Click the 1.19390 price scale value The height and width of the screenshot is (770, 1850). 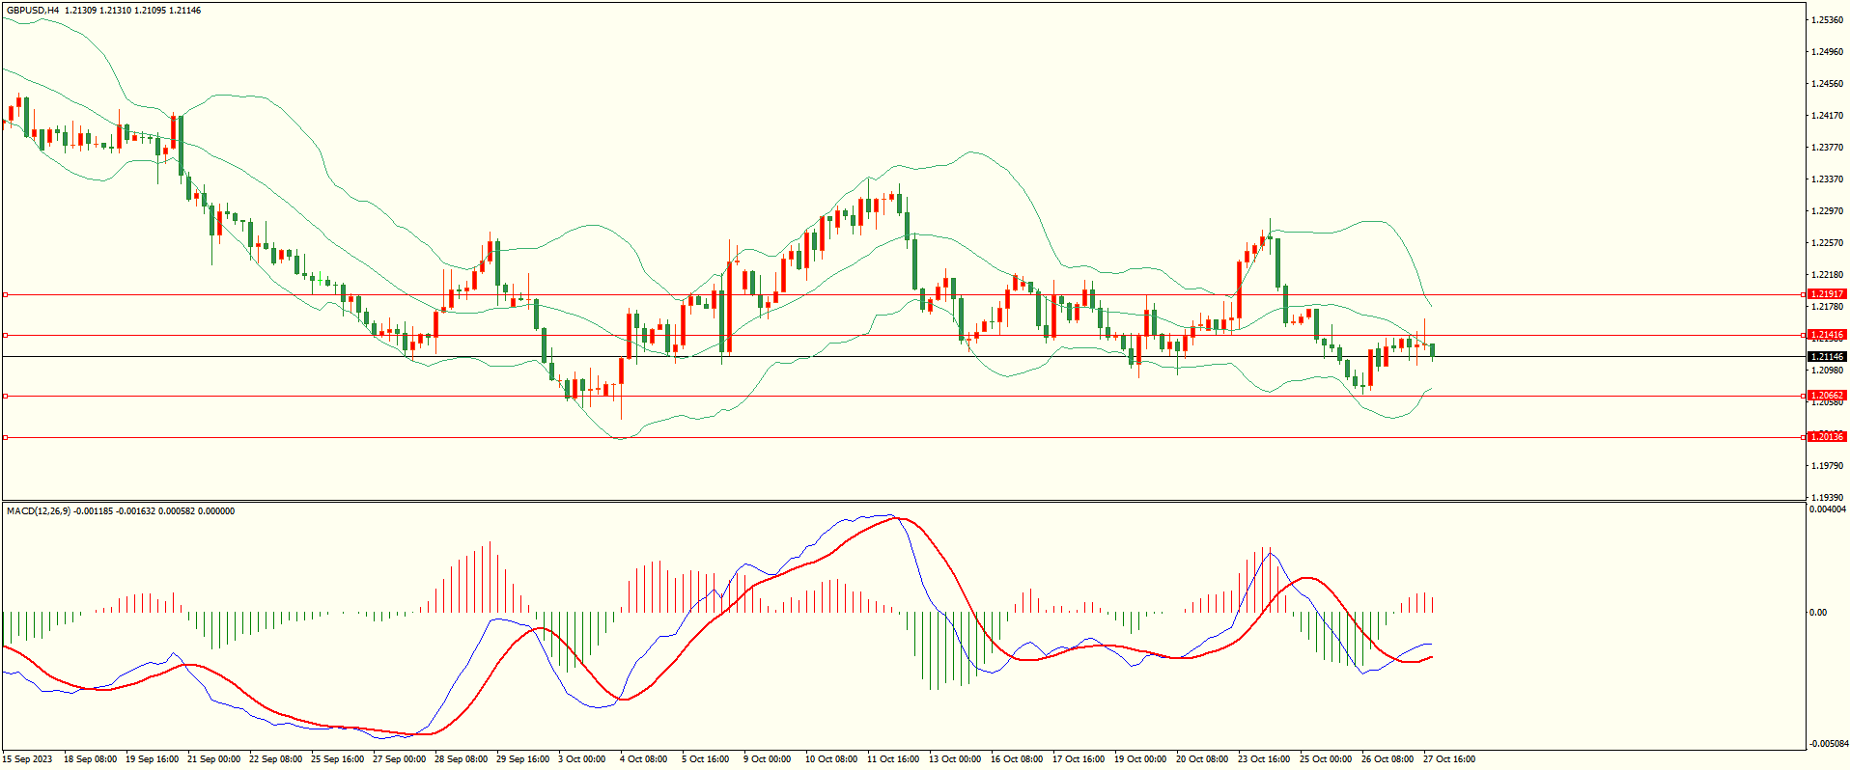(x=1828, y=498)
